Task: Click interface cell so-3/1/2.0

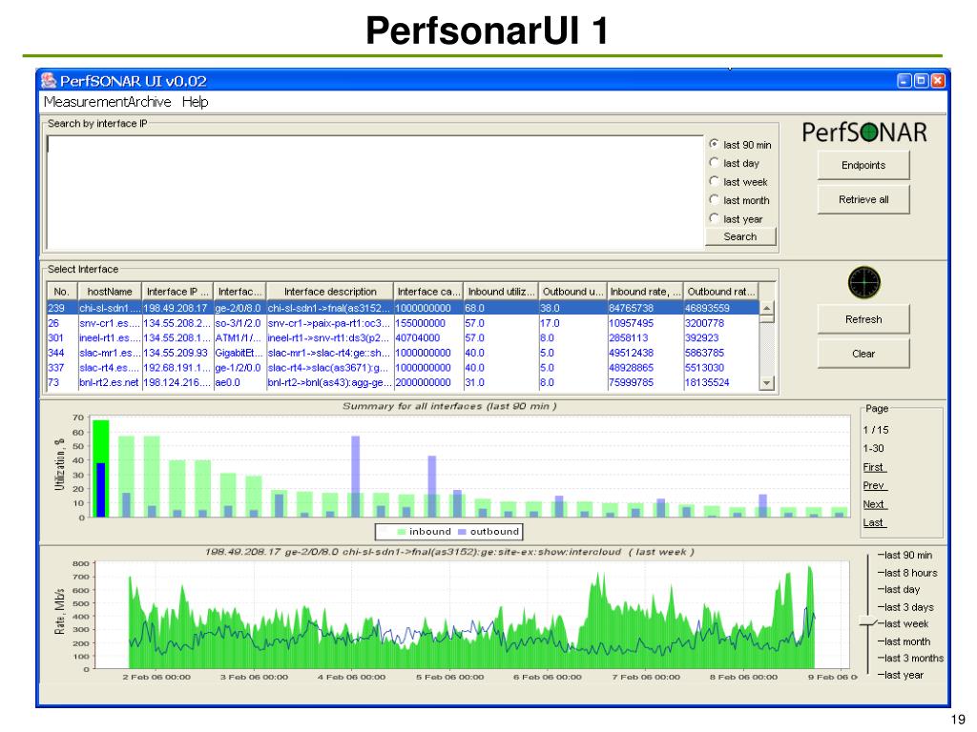Action: (x=239, y=323)
